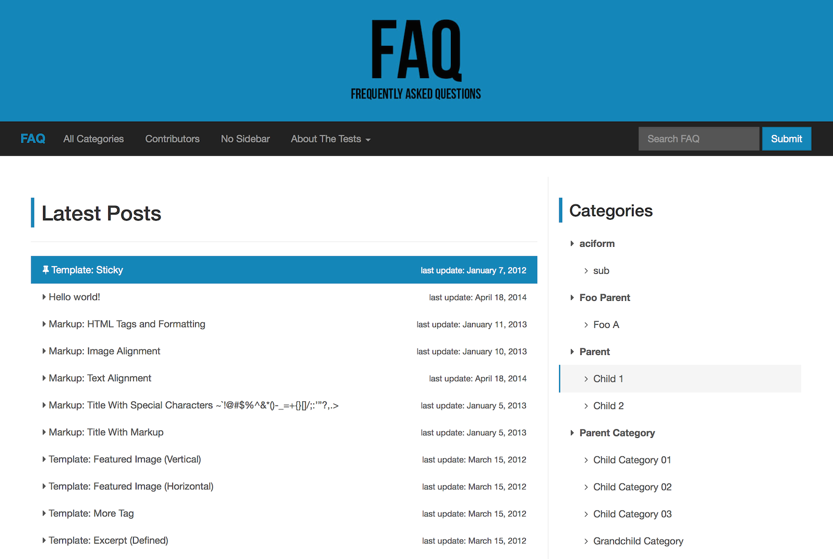Screen dimensions: 833x559
Task: Click the chevron icon beside Child 1
Action: [x=586, y=379]
